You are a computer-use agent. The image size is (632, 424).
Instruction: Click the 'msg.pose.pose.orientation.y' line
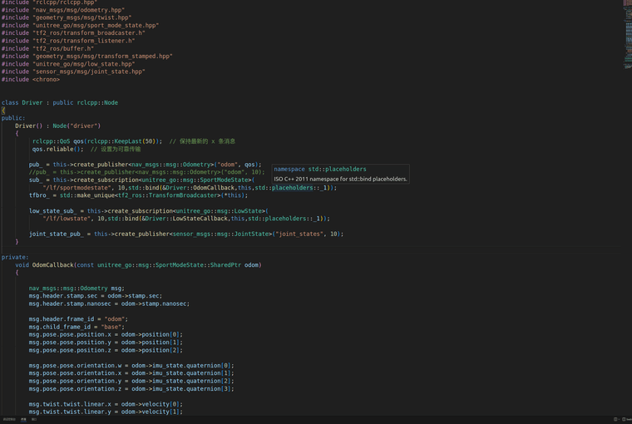131,382
